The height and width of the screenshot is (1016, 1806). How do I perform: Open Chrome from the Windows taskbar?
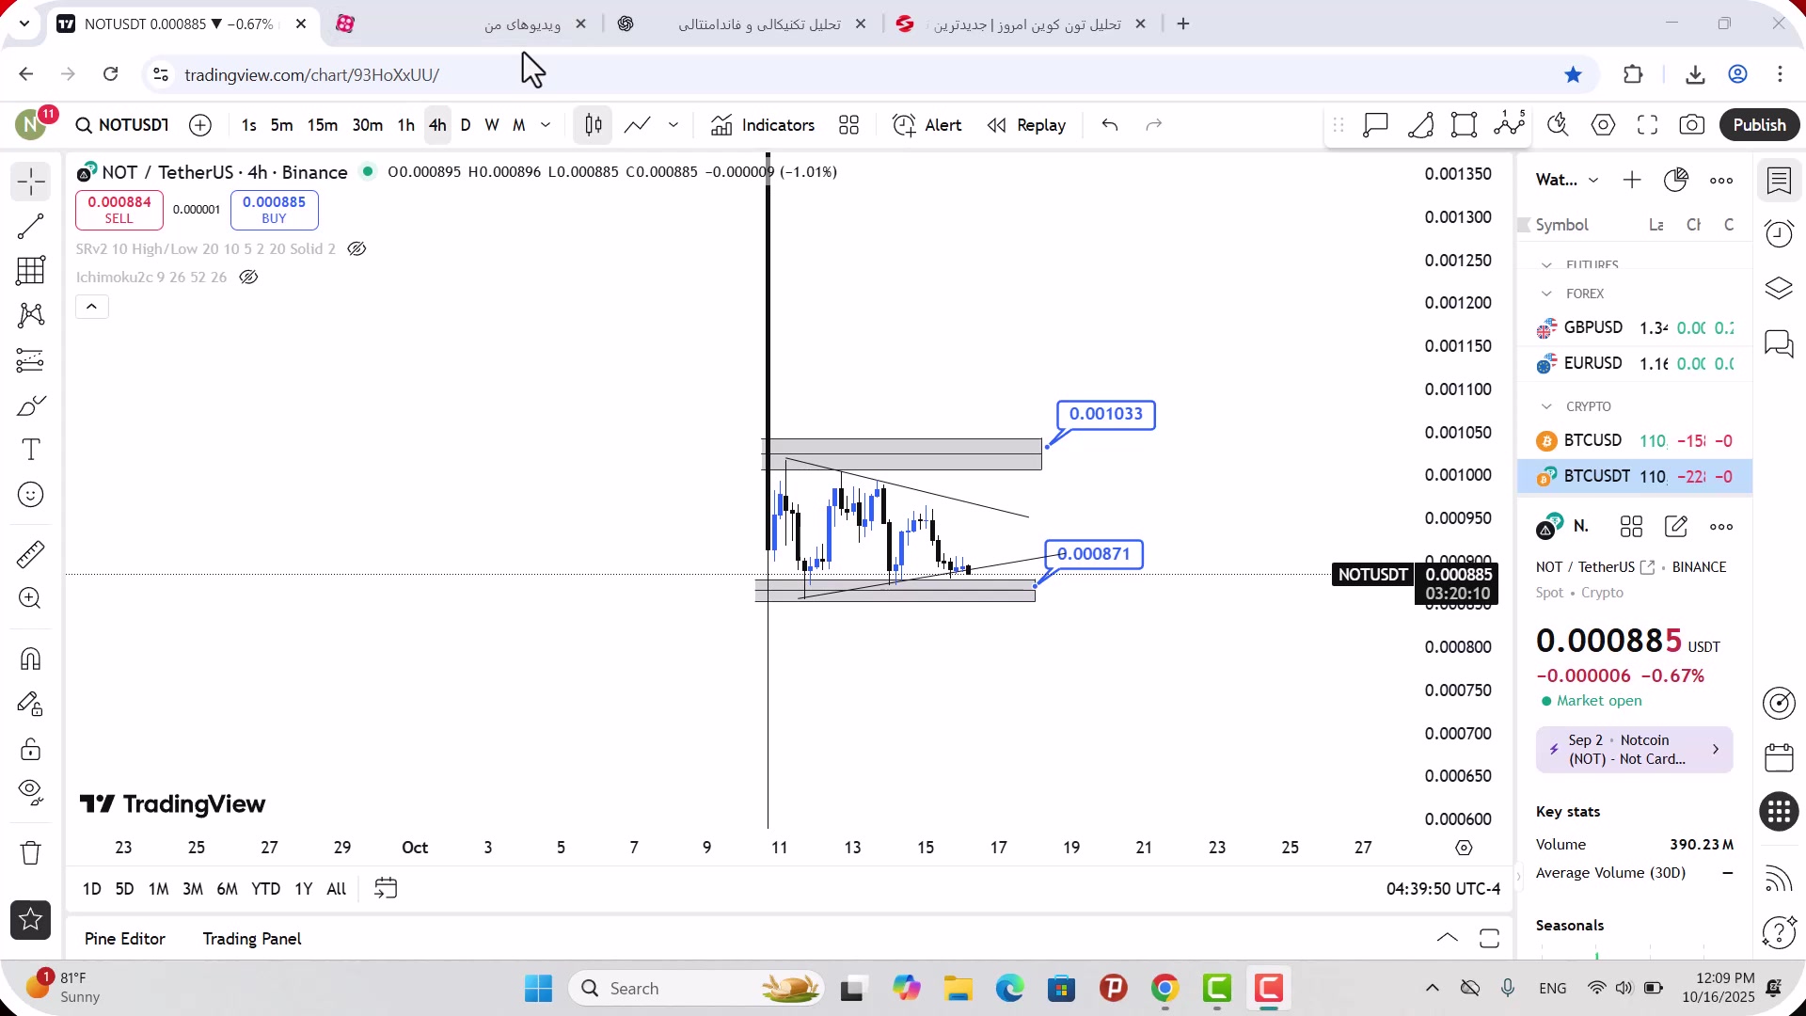click(x=1165, y=989)
